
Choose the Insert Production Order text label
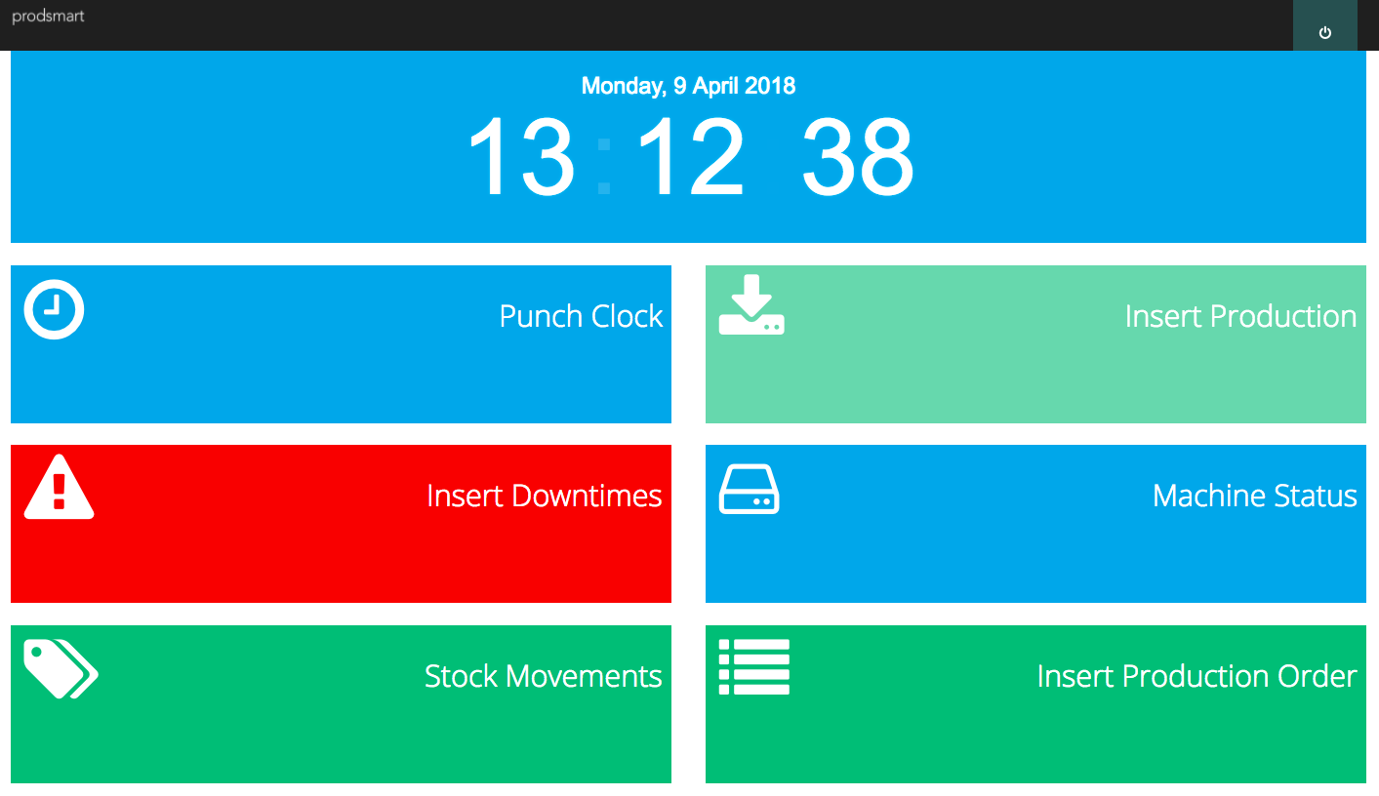click(x=1196, y=676)
